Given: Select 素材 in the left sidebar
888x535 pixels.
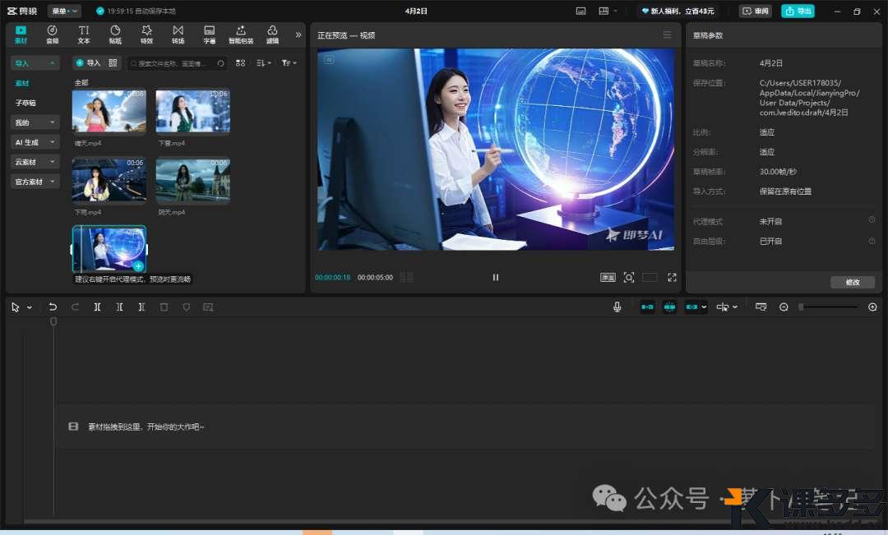Looking at the screenshot, I should point(22,83).
